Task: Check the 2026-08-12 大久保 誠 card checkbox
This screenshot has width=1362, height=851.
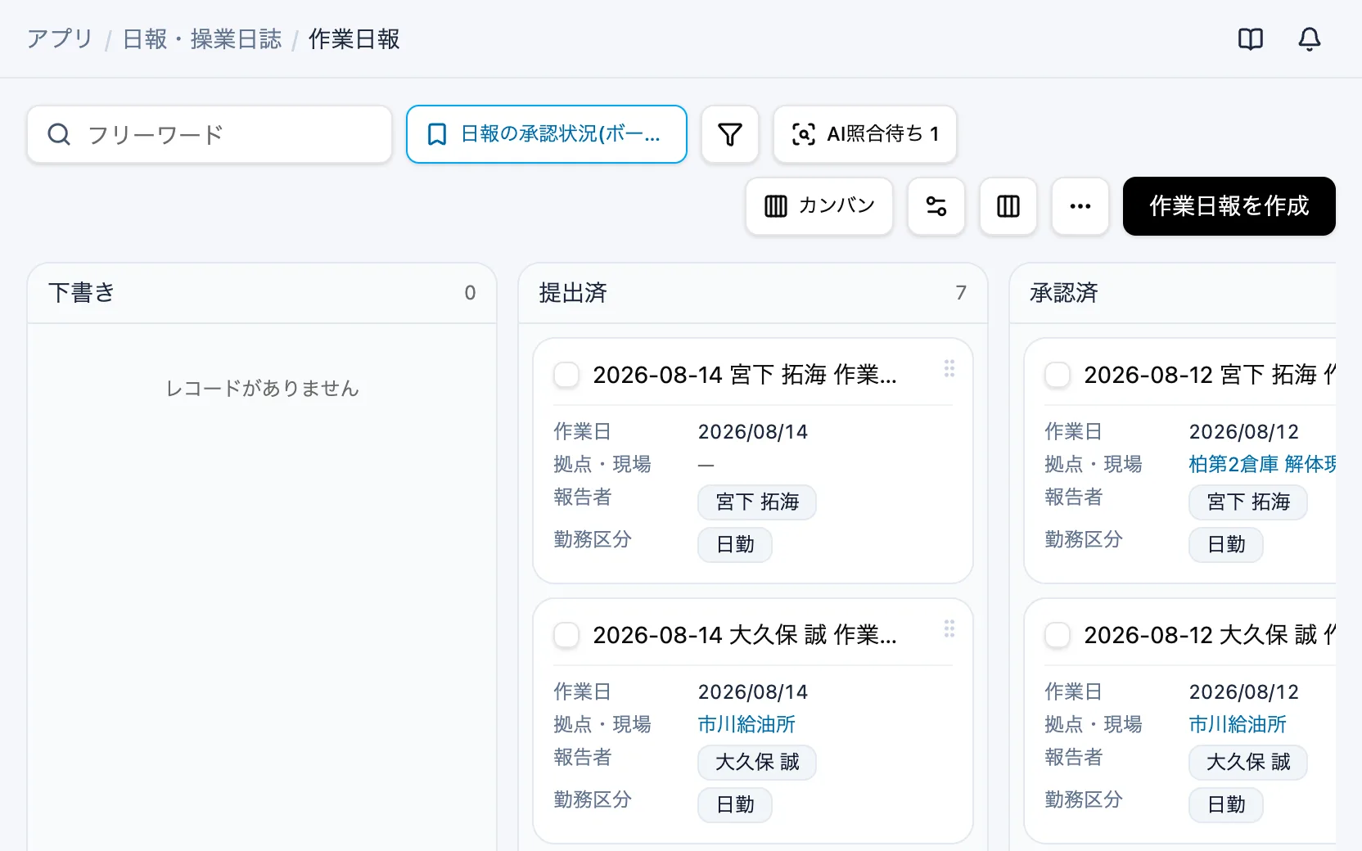Action: pyautogui.click(x=1058, y=635)
